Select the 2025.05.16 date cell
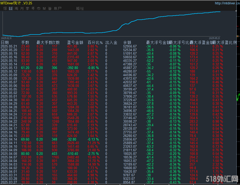The width and height of the screenshot is (240, 185). [9, 57]
